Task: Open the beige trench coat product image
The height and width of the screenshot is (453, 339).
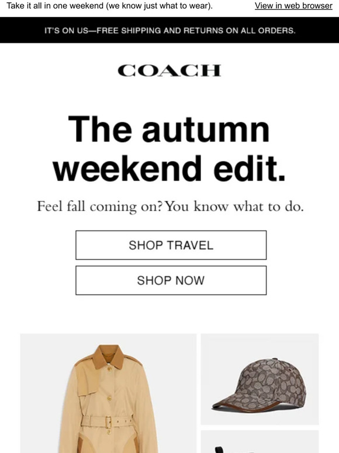Action: point(108,393)
